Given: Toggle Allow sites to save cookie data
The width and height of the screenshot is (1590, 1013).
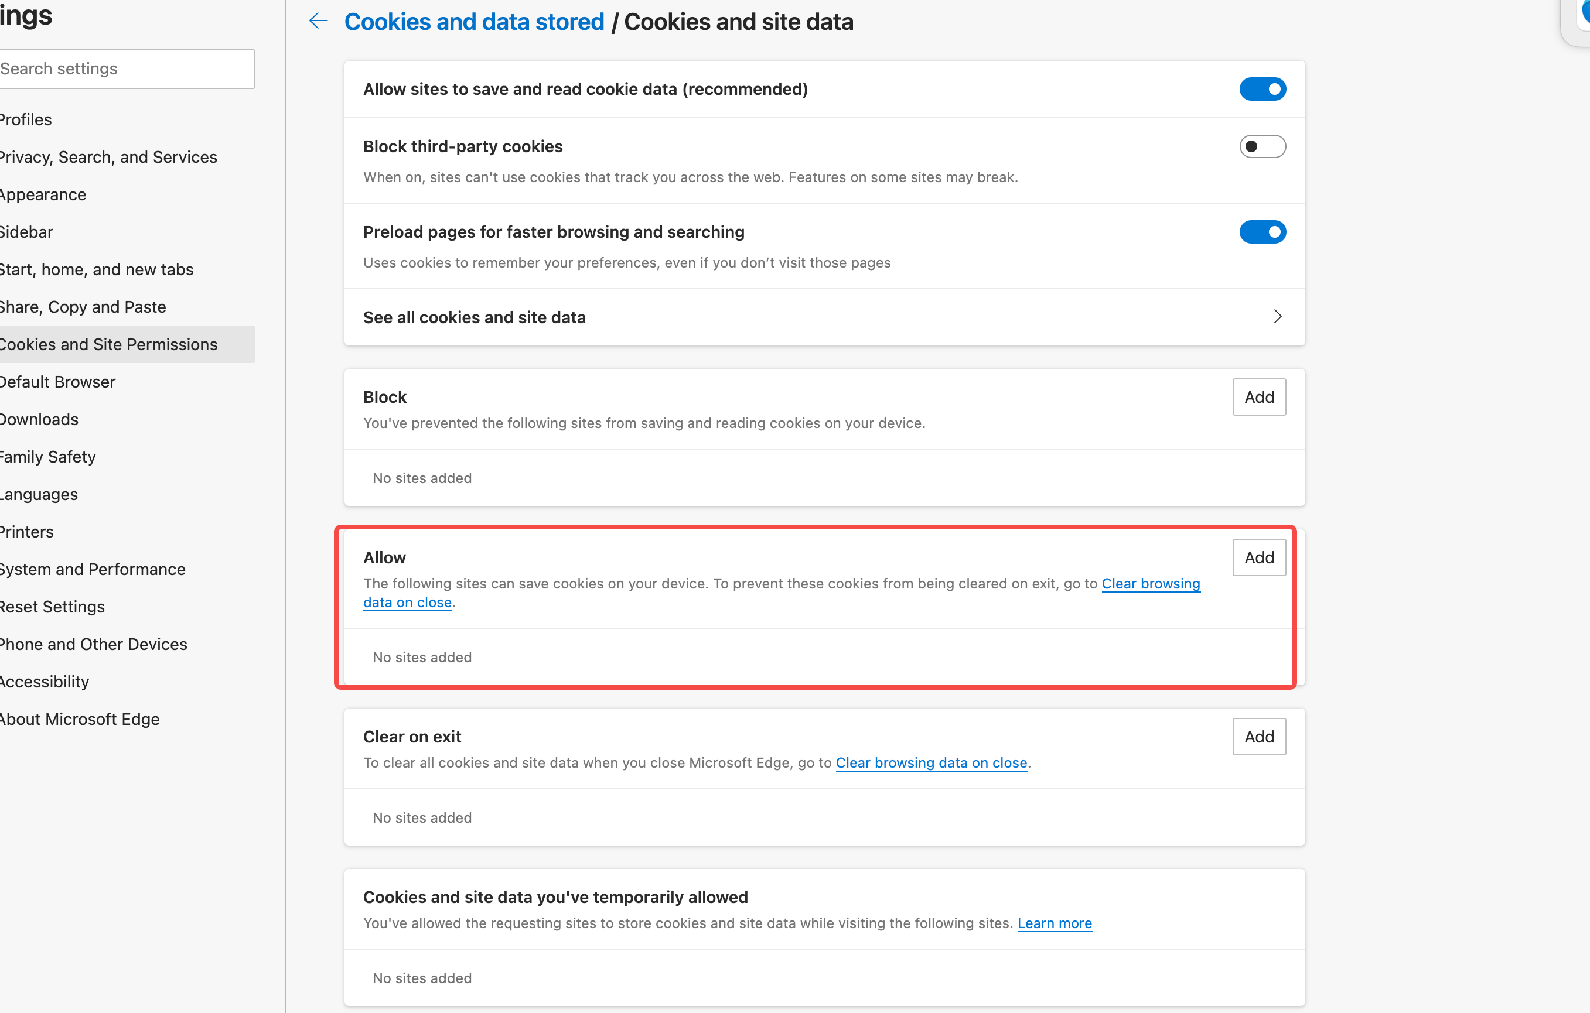Looking at the screenshot, I should tap(1262, 89).
